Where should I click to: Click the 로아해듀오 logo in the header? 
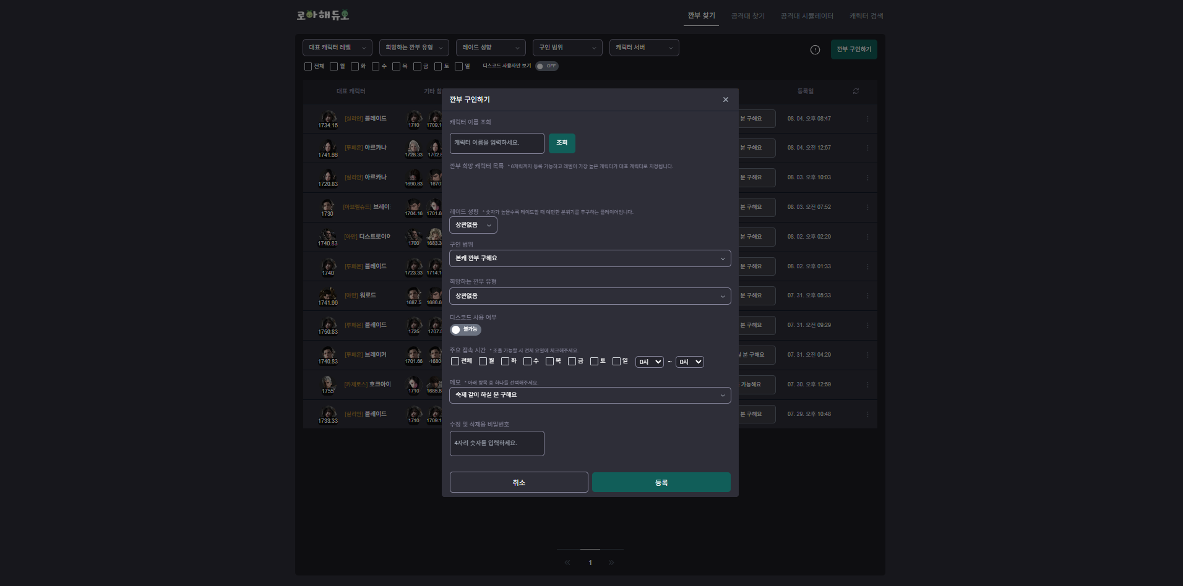click(322, 15)
